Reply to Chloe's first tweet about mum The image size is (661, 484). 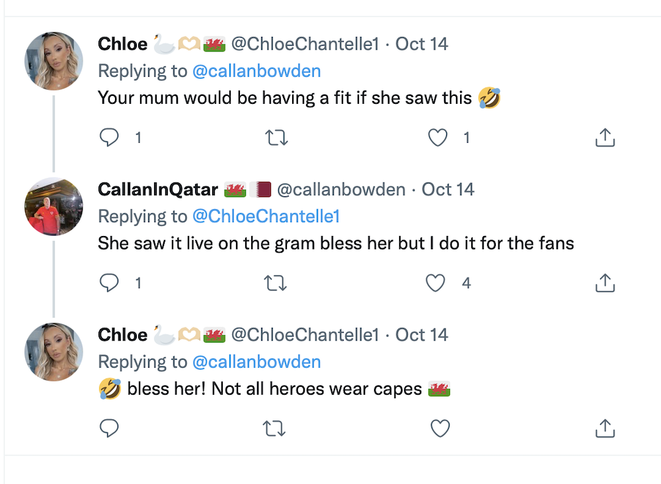tap(109, 138)
